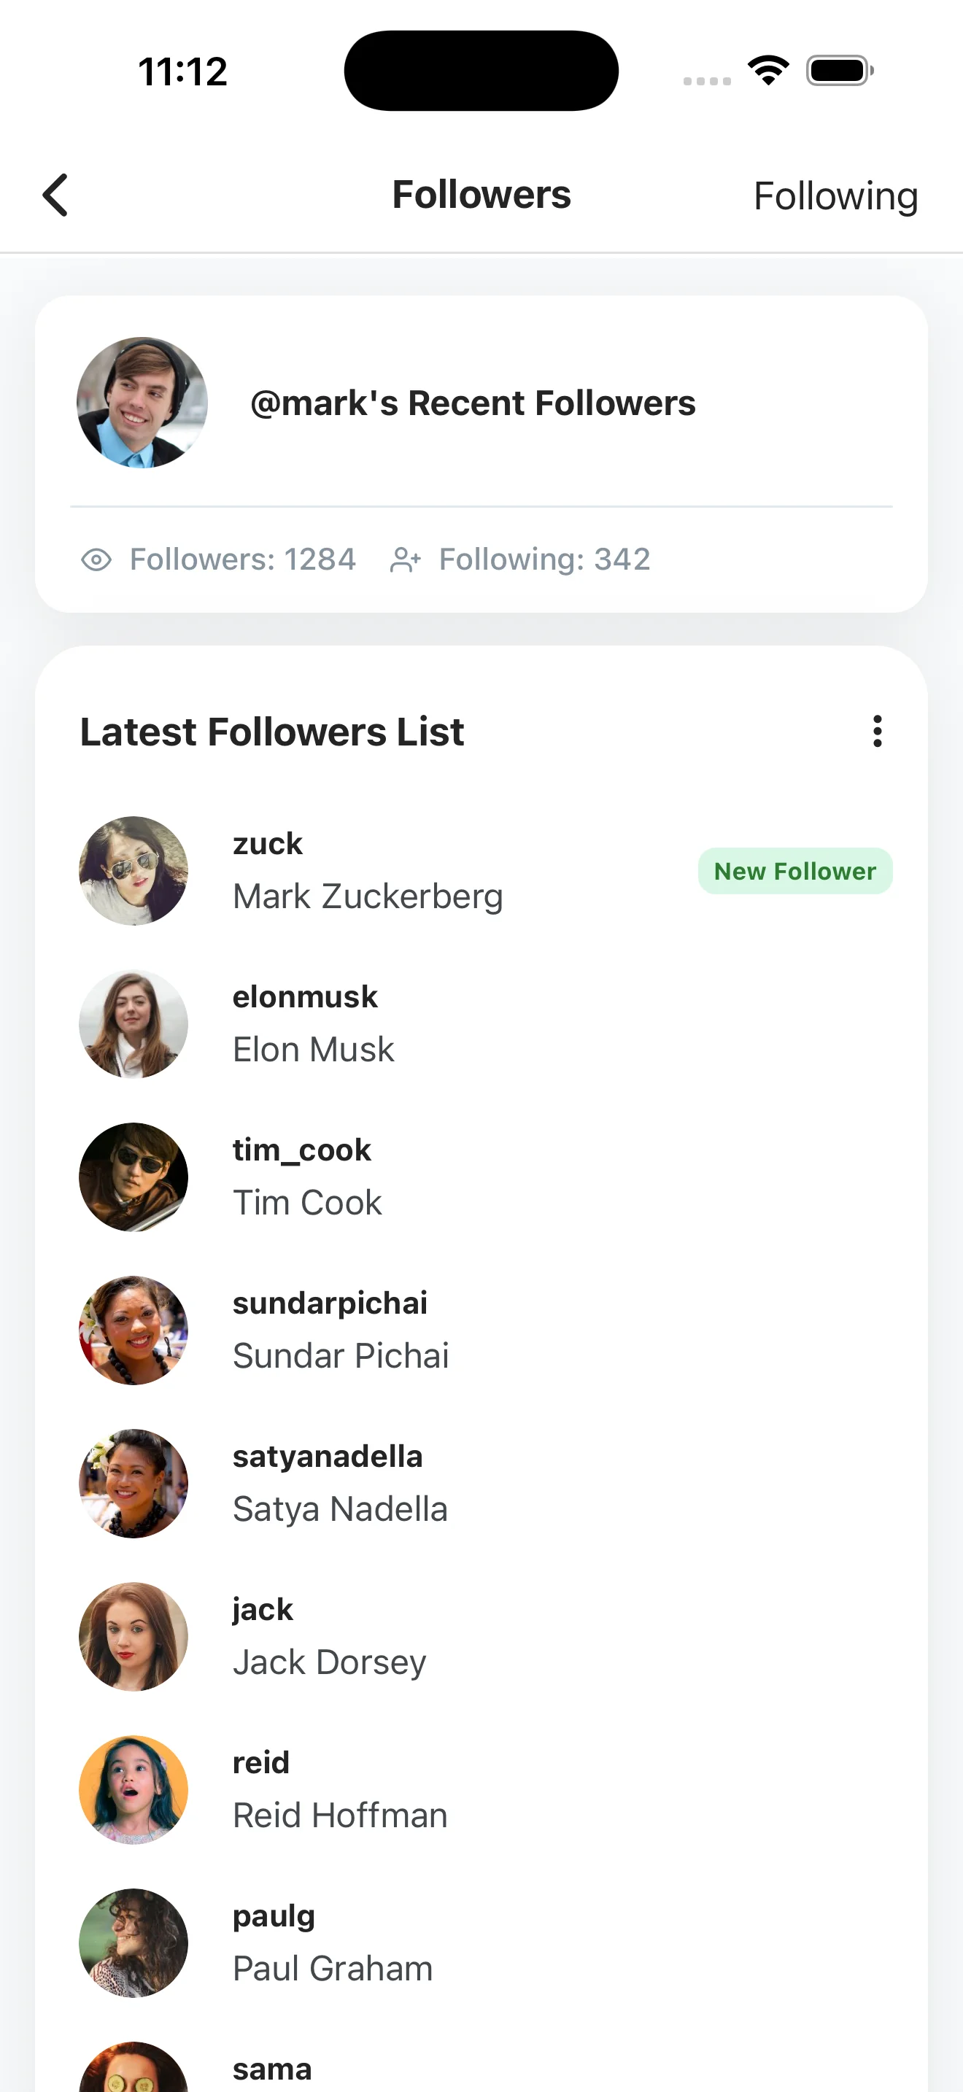
Task: Tap the add-person icon beside Following count
Action: (405, 559)
